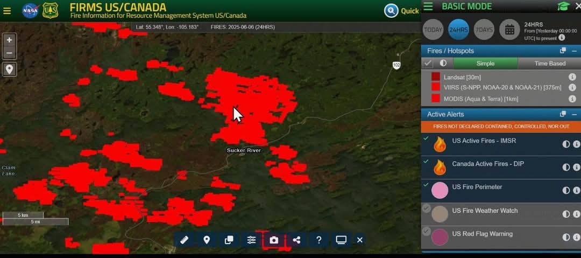This screenshot has width=581, height=258.
Task: Click the place marker tool in bottom toolbar
Action: pos(207,240)
